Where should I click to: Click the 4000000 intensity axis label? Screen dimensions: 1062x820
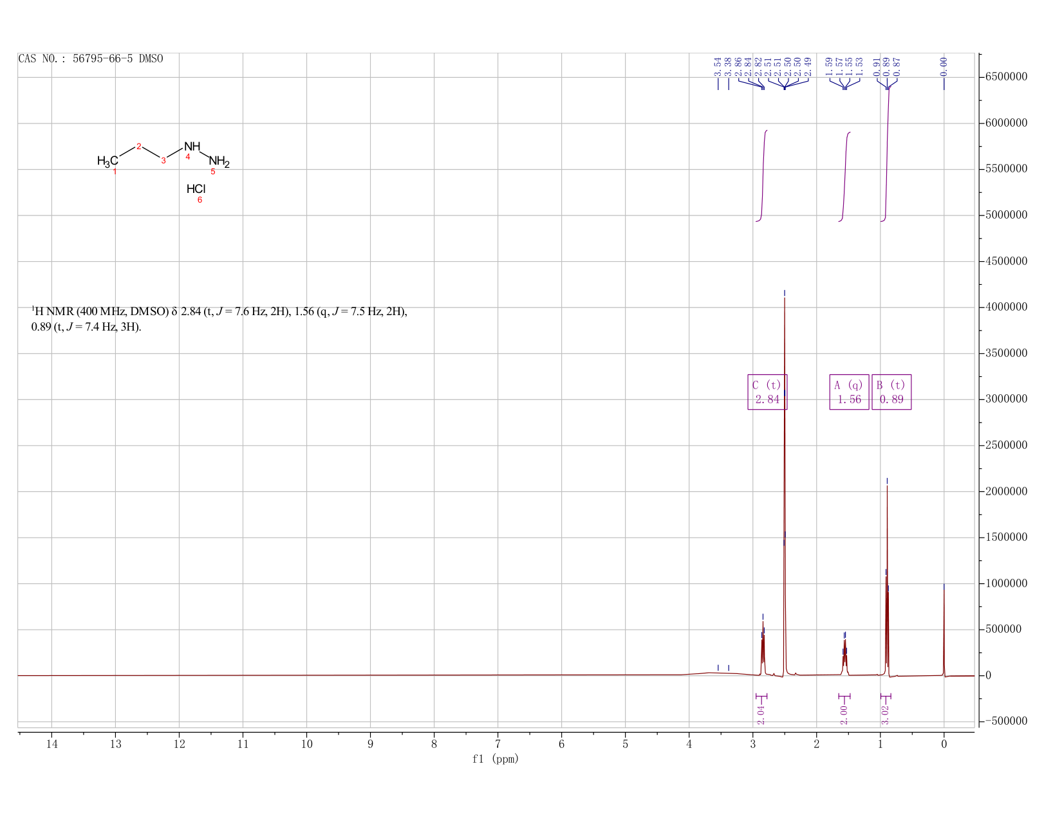tap(1005, 307)
